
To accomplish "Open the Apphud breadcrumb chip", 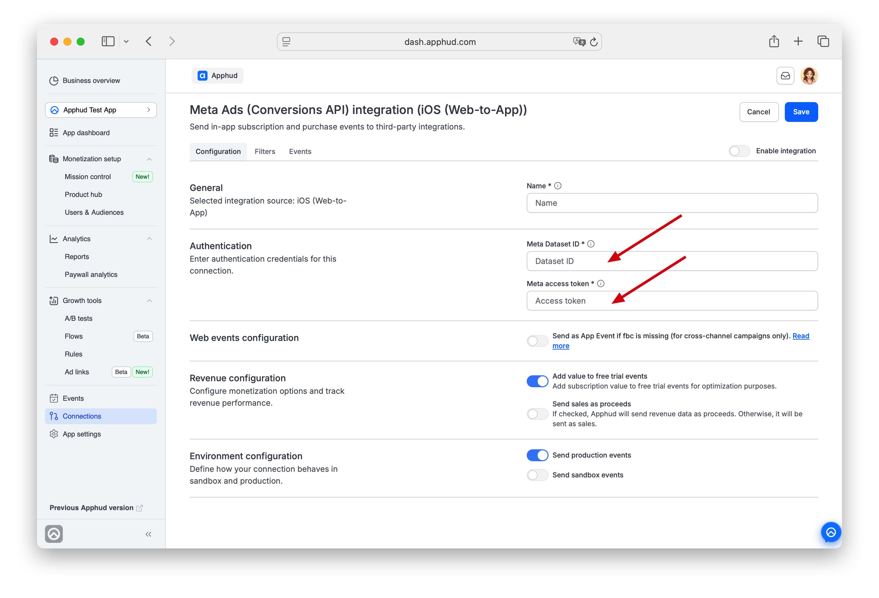I will tap(217, 76).
